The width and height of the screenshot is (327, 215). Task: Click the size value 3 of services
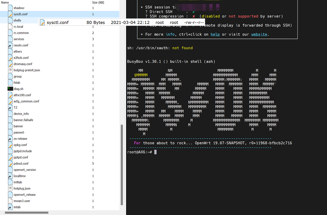[x=93, y=39]
